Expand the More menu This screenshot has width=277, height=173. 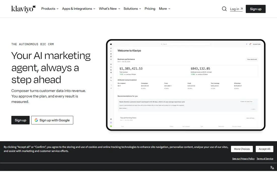pyautogui.click(x=164, y=9)
